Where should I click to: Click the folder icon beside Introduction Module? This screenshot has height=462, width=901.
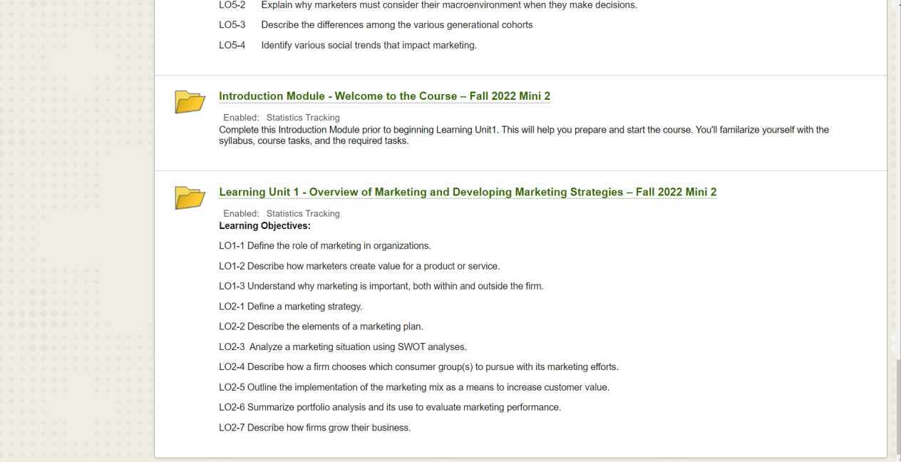point(190,101)
